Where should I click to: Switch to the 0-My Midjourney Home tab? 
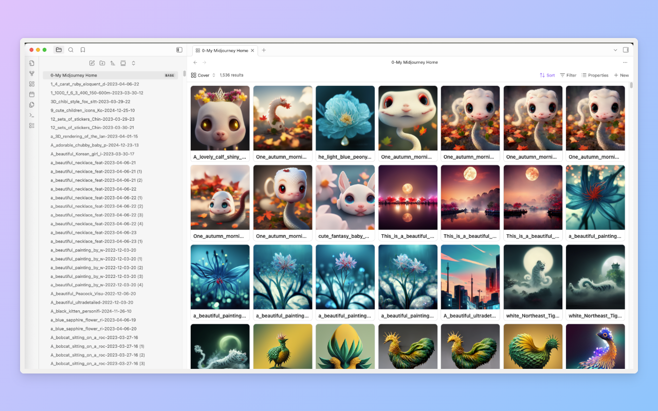pos(224,50)
